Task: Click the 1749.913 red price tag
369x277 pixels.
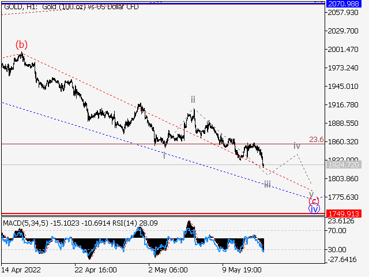Action: click(344, 214)
